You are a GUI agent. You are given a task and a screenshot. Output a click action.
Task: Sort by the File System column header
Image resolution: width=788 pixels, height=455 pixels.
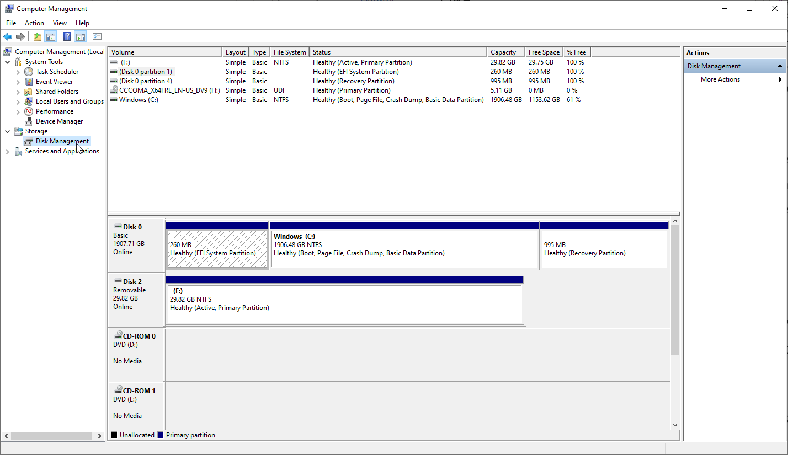[x=290, y=52]
